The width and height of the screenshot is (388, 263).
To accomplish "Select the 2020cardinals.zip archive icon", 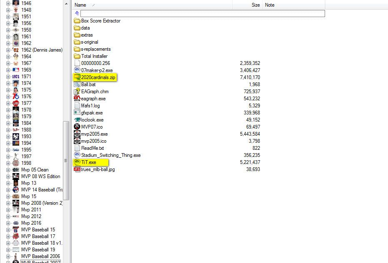I will point(77,77).
